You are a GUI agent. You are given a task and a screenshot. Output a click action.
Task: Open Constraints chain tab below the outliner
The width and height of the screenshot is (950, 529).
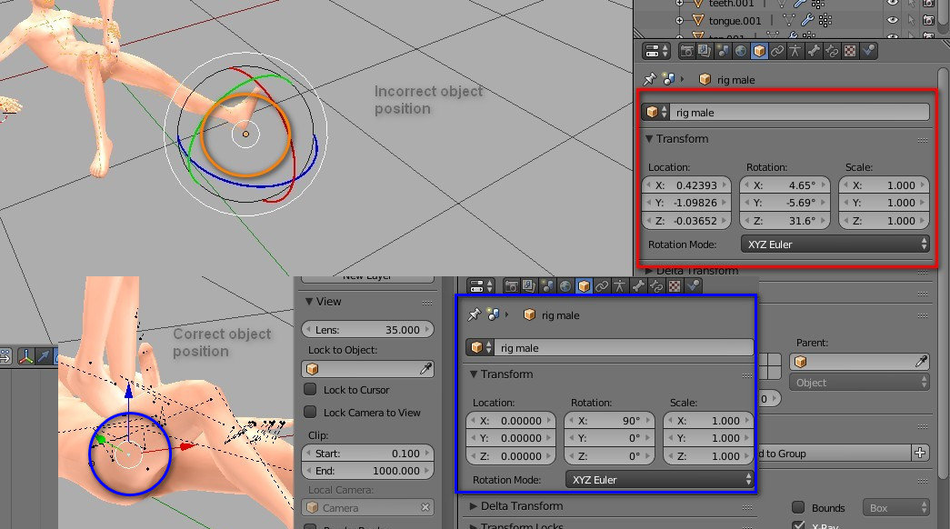click(x=776, y=51)
